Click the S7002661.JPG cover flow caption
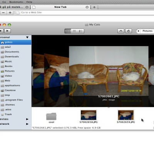154x154 pixels. pos(109,97)
